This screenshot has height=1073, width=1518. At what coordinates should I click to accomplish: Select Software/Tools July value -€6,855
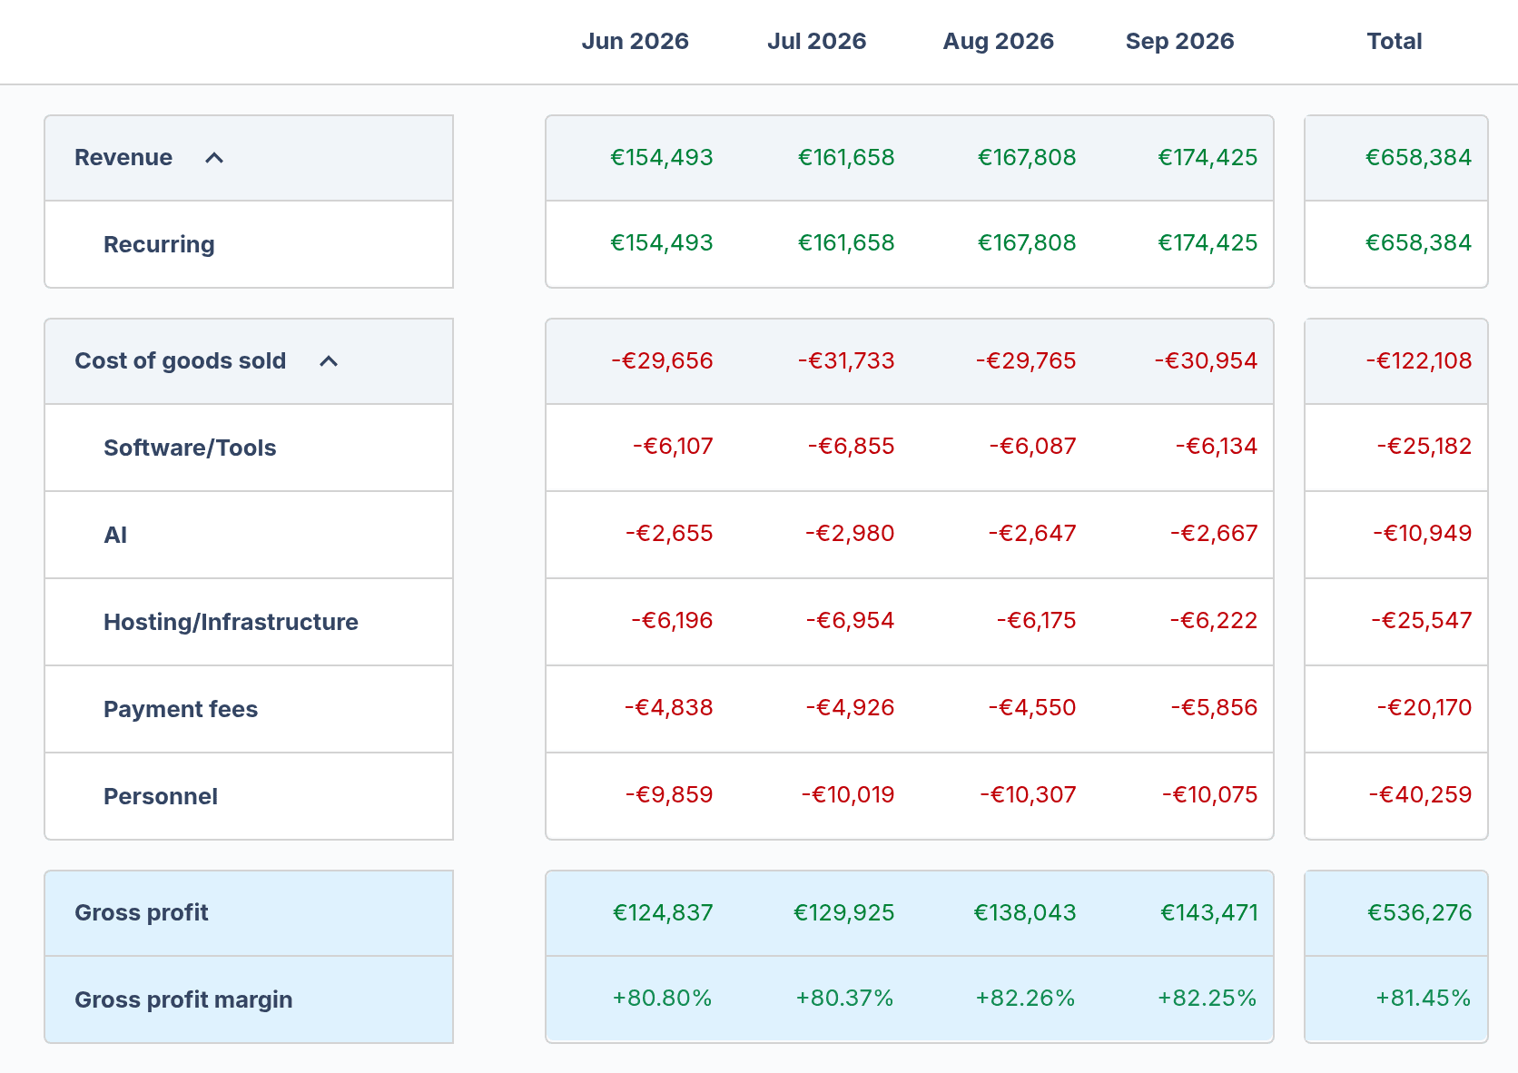852,446
